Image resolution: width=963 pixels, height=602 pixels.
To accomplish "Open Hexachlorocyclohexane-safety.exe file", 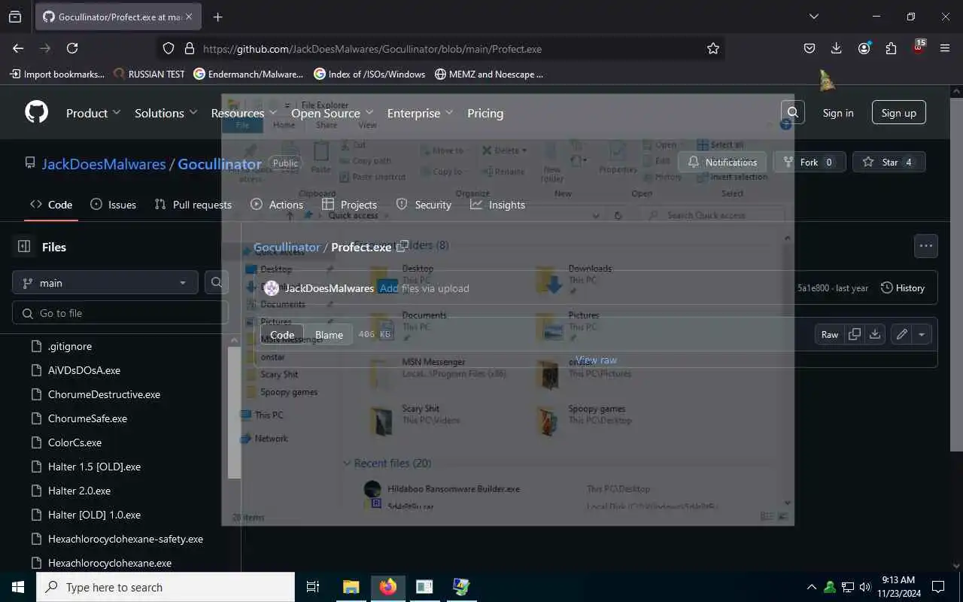I will coord(126,539).
